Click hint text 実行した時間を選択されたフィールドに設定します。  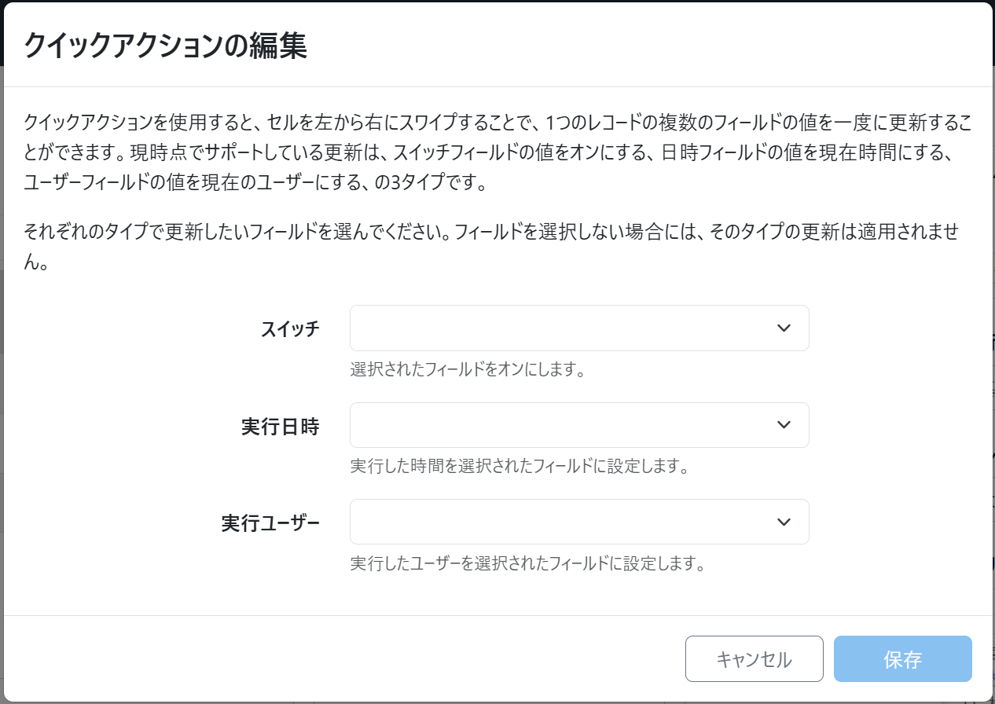pos(520,467)
